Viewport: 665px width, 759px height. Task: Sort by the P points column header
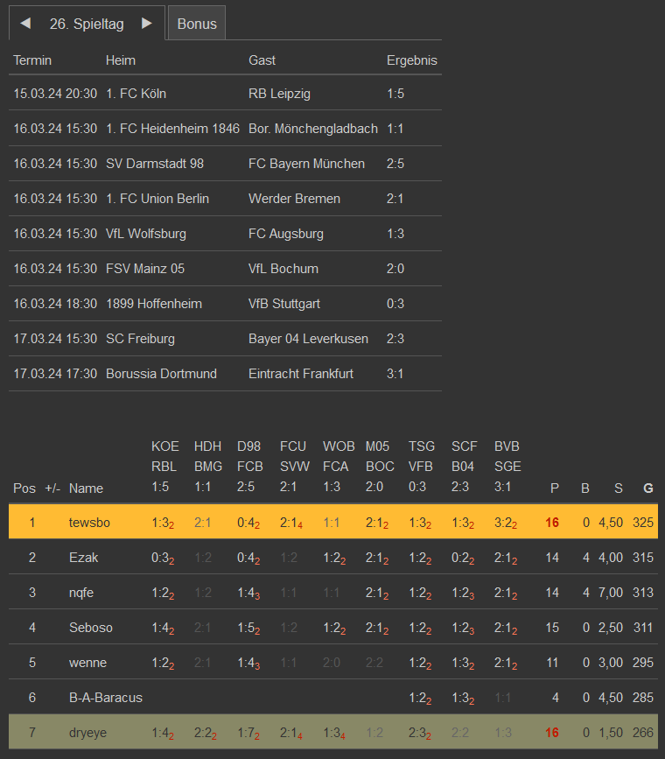point(553,488)
